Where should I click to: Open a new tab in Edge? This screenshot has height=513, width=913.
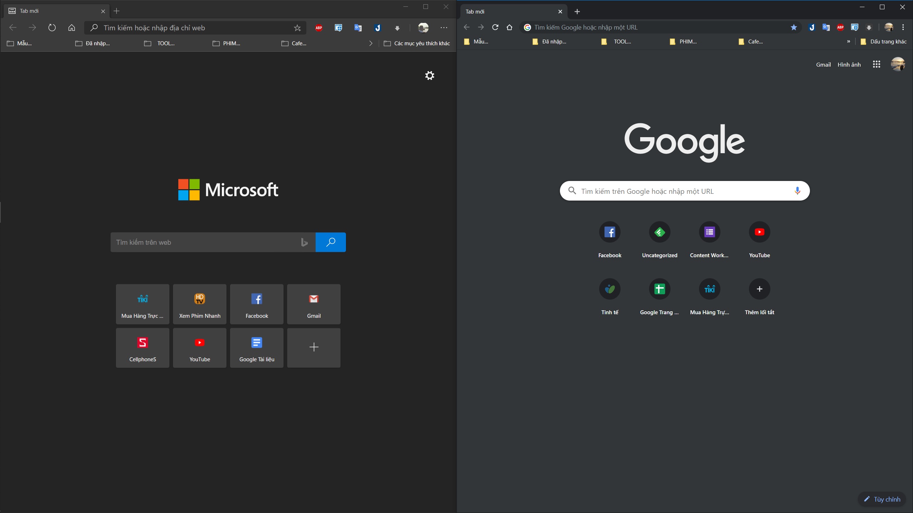[x=117, y=11]
